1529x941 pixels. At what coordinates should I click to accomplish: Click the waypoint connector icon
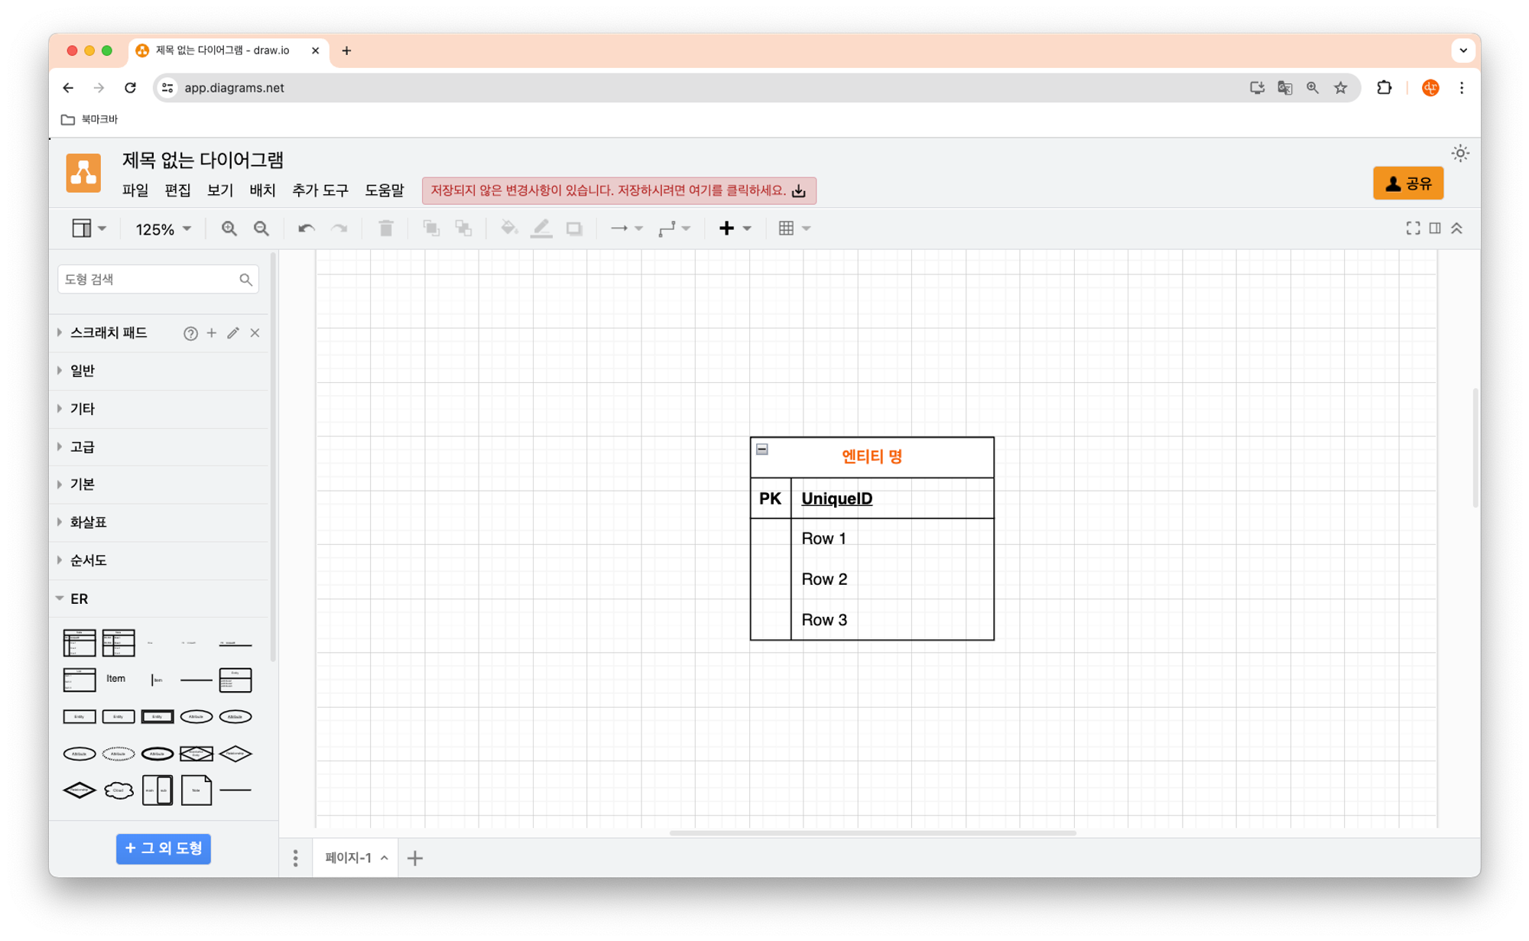click(667, 227)
